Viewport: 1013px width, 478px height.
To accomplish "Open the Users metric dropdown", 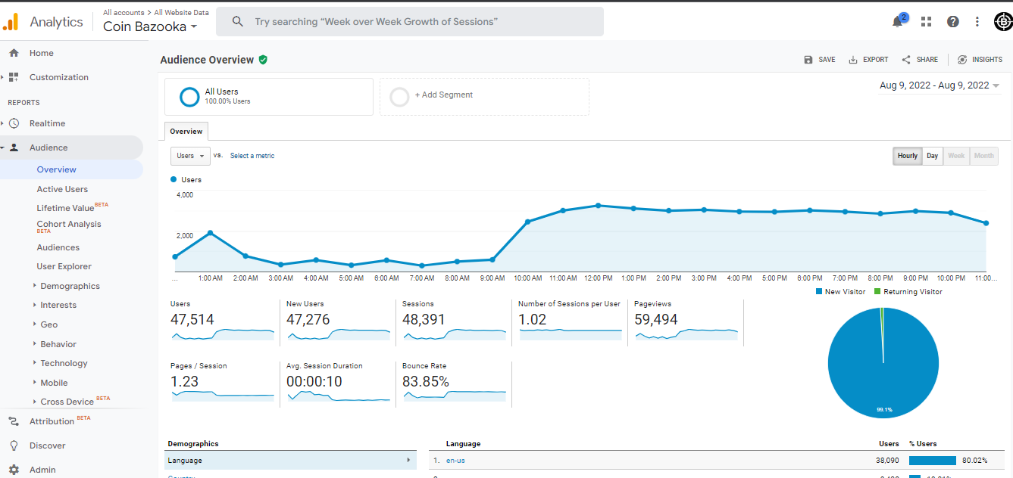I will (x=190, y=156).
